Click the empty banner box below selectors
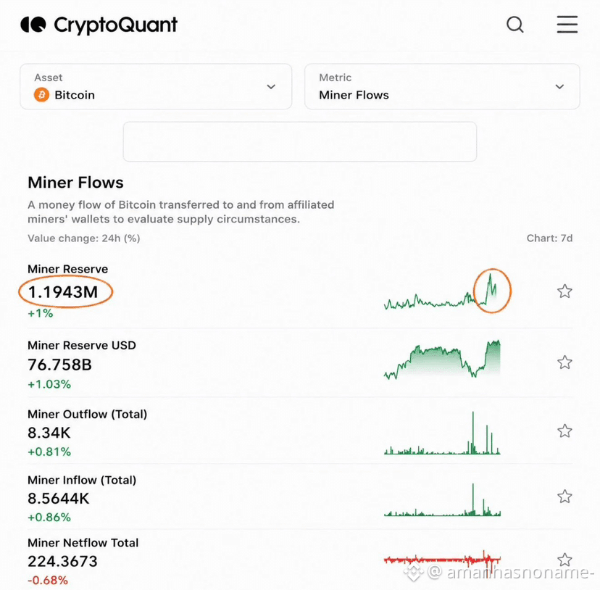This screenshot has width=600, height=590. click(299, 141)
